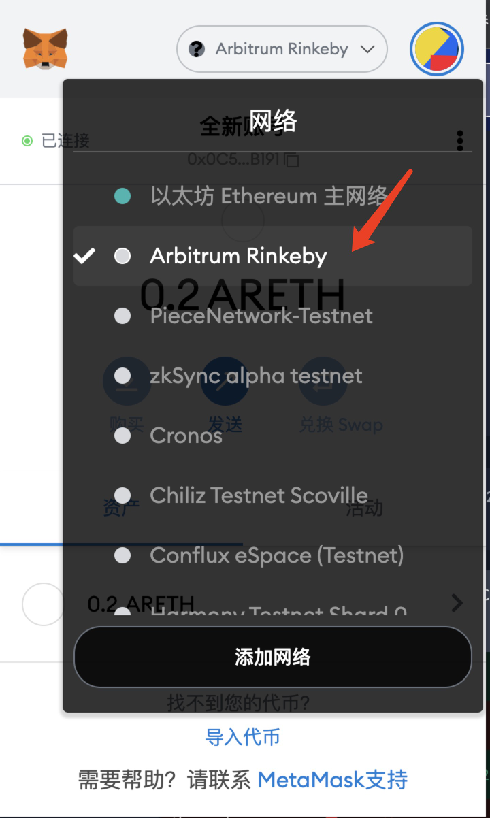Choose Chiliz Testnet Scoville network
Image resolution: width=490 pixels, height=818 pixels.
pos(259,495)
